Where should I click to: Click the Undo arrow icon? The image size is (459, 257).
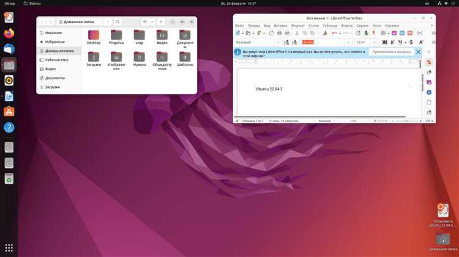pos(334,34)
